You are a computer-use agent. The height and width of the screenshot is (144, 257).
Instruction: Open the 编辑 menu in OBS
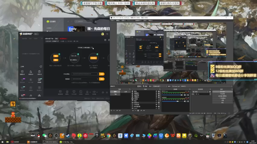(x=118, y=20)
